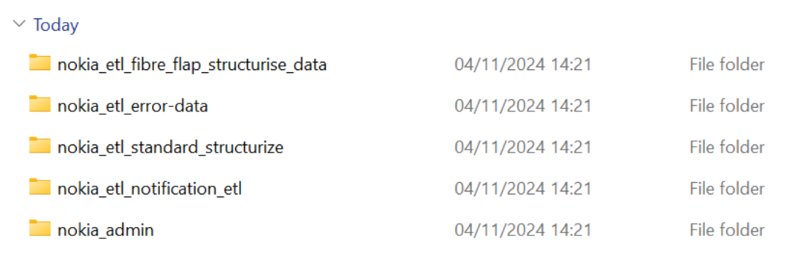Click date modified of nokia_etl_standard_structurize row

(x=523, y=147)
